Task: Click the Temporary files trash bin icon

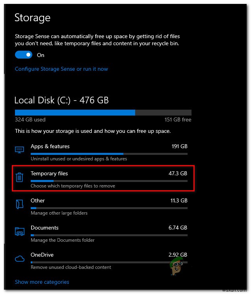Action: click(x=19, y=177)
